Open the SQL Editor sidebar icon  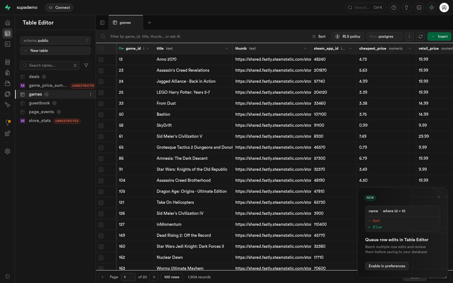(x=8, y=44)
